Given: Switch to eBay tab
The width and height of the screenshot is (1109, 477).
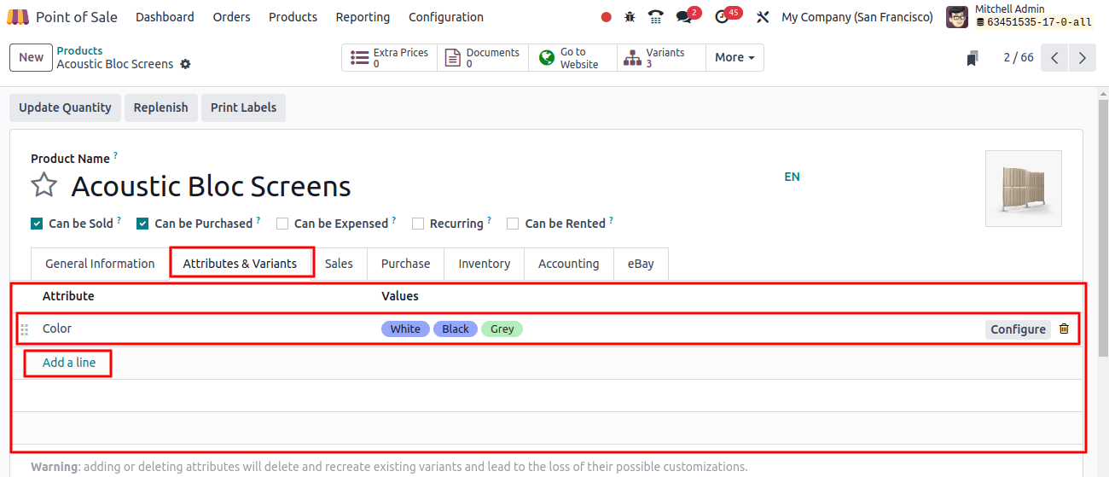Looking at the screenshot, I should click(641, 264).
